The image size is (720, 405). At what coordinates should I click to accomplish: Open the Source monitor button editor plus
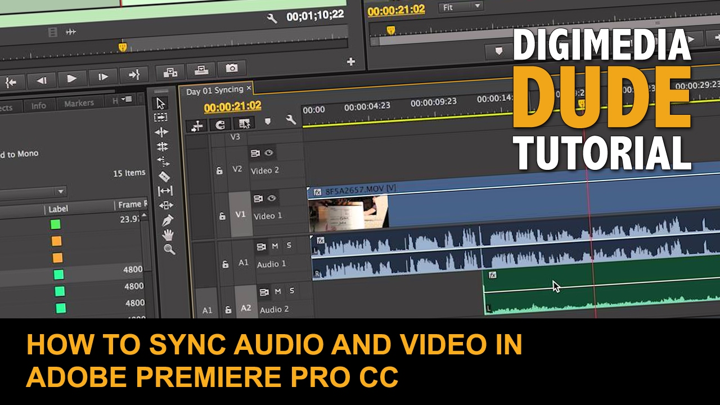click(x=351, y=62)
